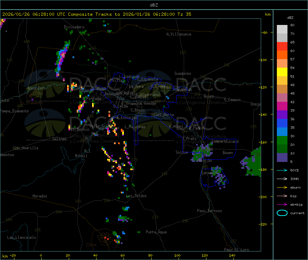The image size is (308, 260).
Task: Click the Divisadero map label
Action: [x=74, y=27]
